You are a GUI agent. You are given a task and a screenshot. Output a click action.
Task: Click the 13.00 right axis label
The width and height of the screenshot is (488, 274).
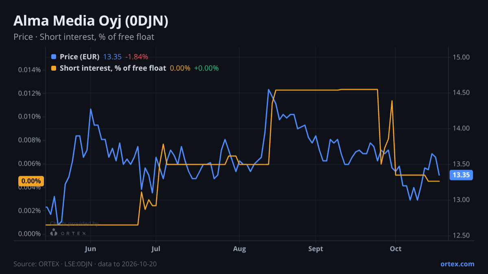(461, 200)
